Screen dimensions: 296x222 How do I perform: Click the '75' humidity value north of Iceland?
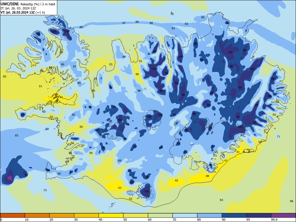pyautogui.click(x=172, y=14)
